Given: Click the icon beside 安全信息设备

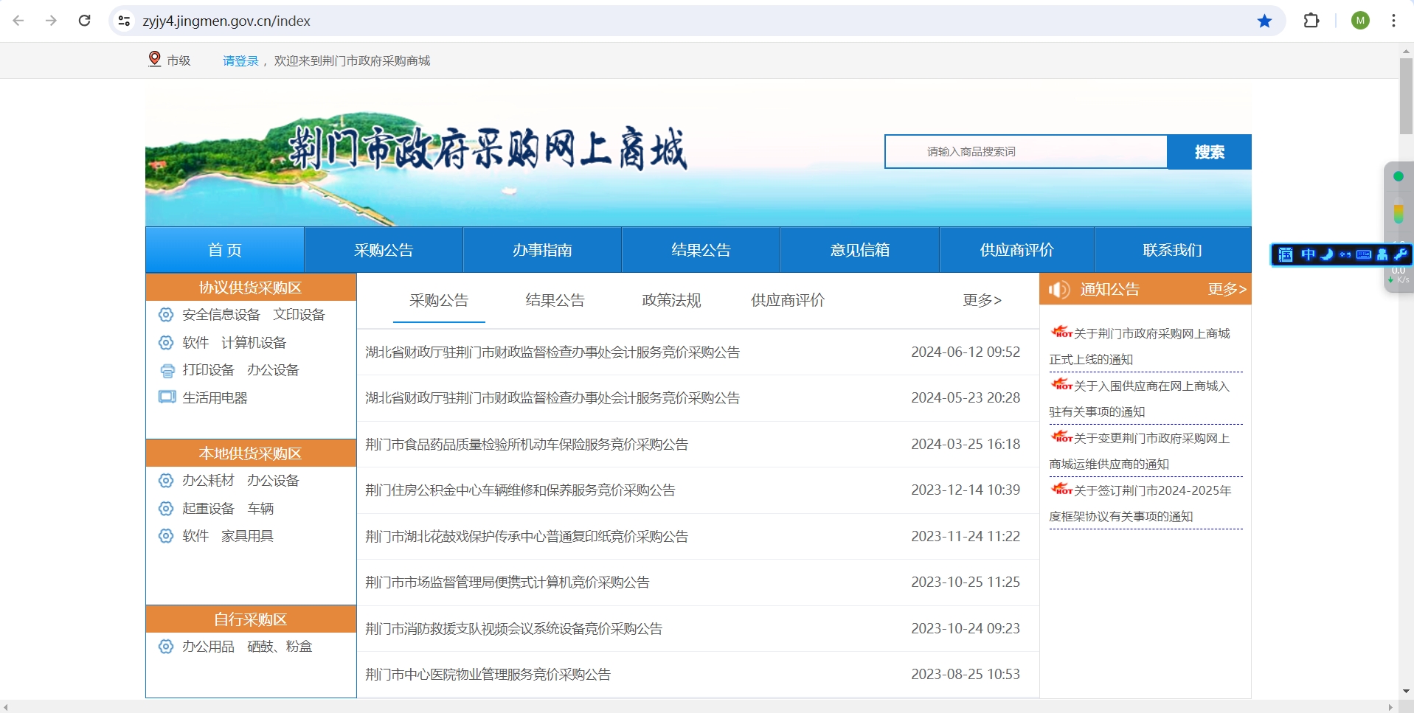Looking at the screenshot, I should tap(166, 315).
